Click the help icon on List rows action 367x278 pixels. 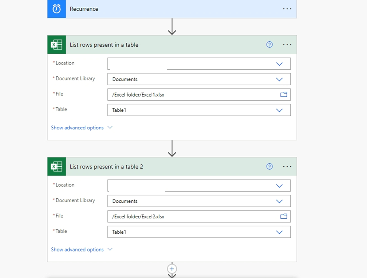click(269, 44)
